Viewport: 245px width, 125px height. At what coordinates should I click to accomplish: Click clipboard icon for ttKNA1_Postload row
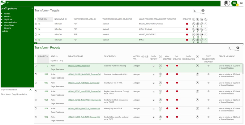point(198,29)
